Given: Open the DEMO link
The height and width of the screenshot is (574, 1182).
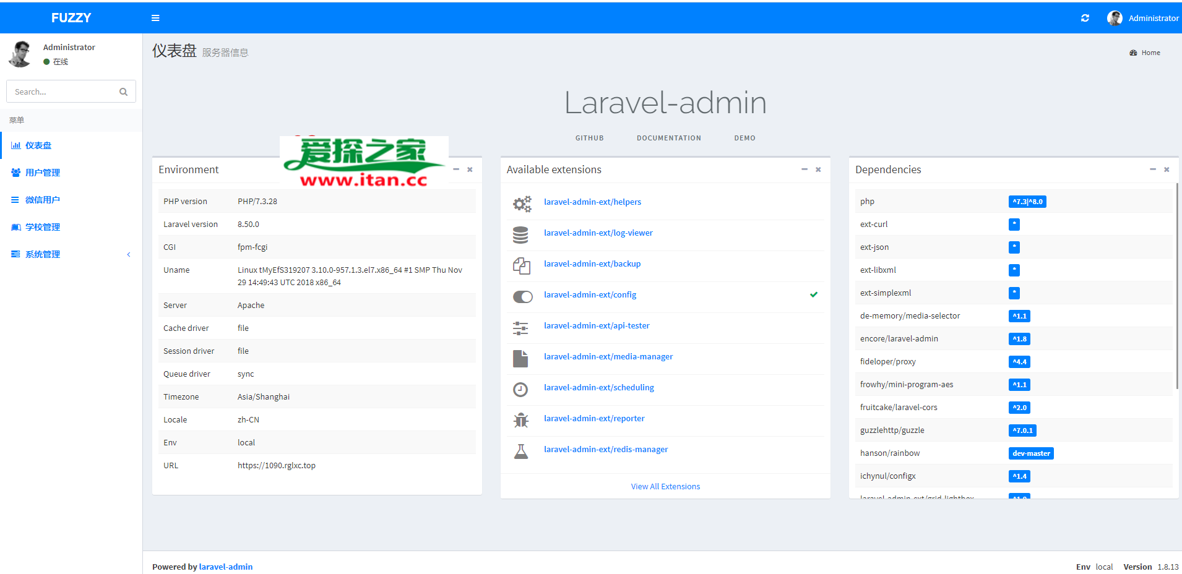Looking at the screenshot, I should click(744, 138).
